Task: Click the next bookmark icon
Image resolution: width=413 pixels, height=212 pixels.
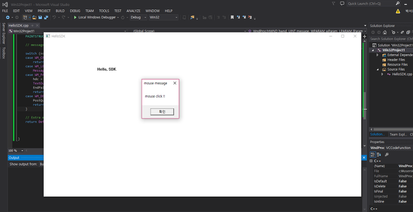Action: 244,17
